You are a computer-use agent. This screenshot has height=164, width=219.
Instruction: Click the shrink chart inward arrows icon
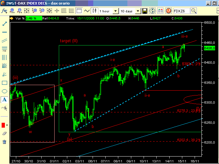pyautogui.click(x=49, y=11)
